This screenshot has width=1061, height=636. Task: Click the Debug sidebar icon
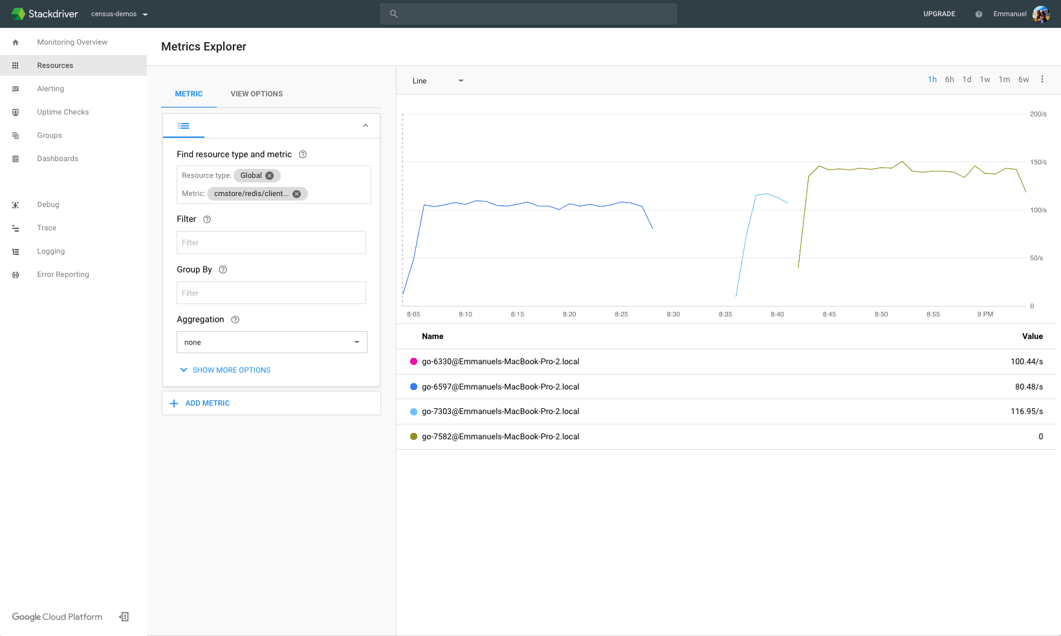(x=16, y=204)
